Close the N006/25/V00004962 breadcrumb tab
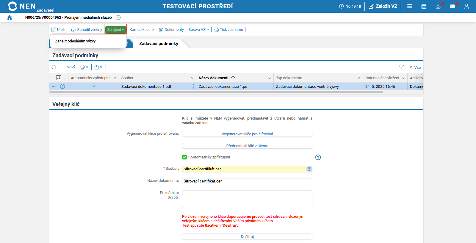Screen dimensions: 476x243 click(x=118, y=18)
